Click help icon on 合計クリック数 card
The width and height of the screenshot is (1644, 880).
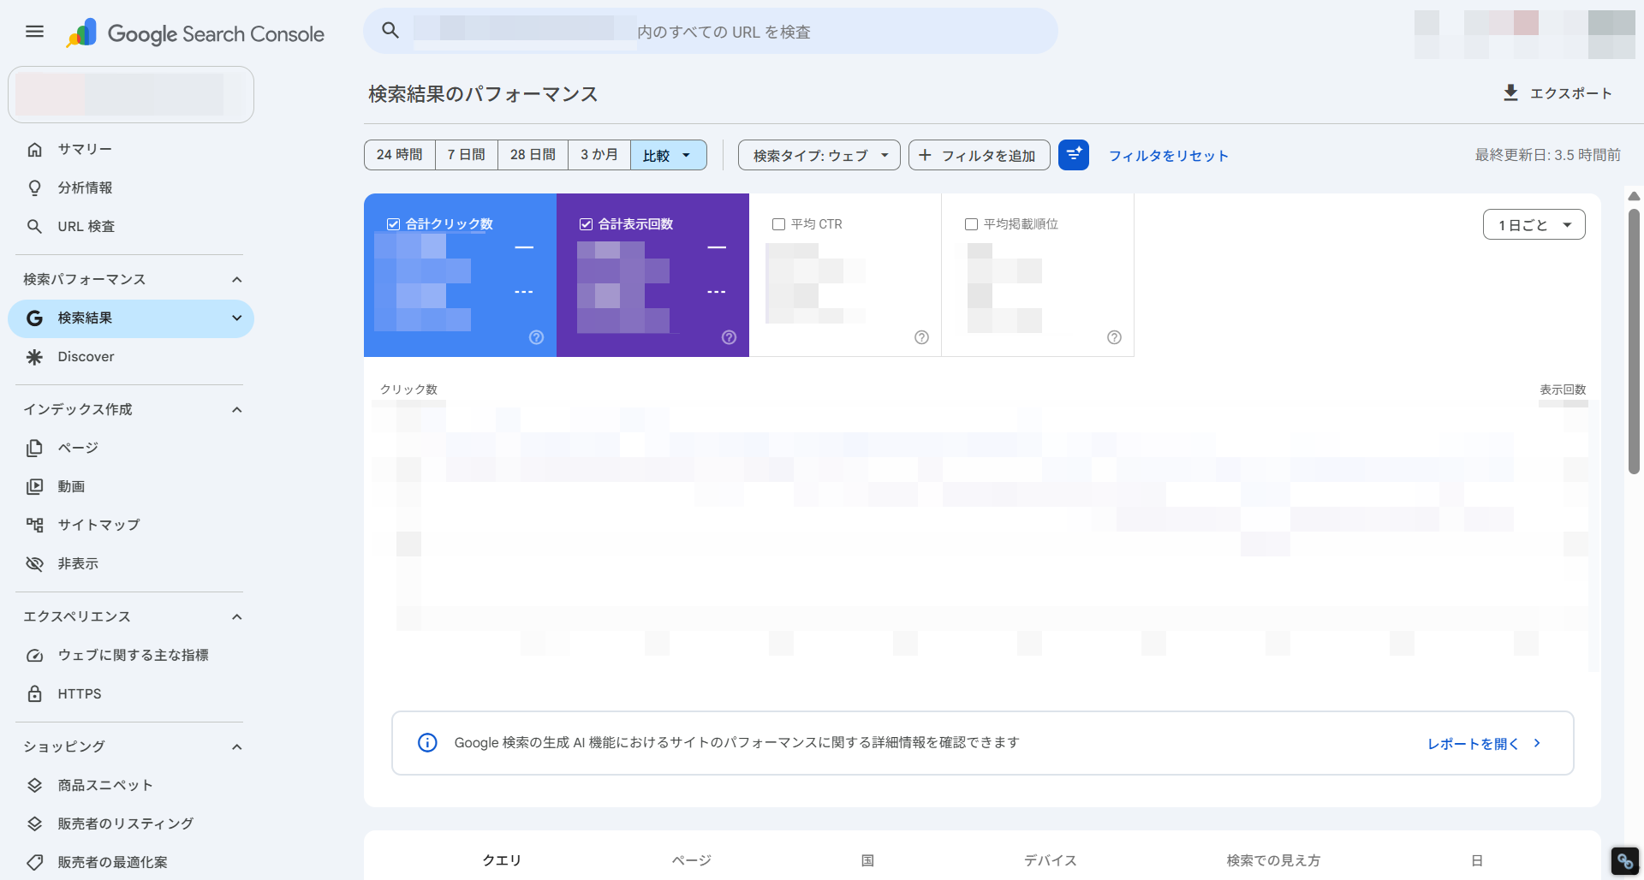pyautogui.click(x=537, y=337)
